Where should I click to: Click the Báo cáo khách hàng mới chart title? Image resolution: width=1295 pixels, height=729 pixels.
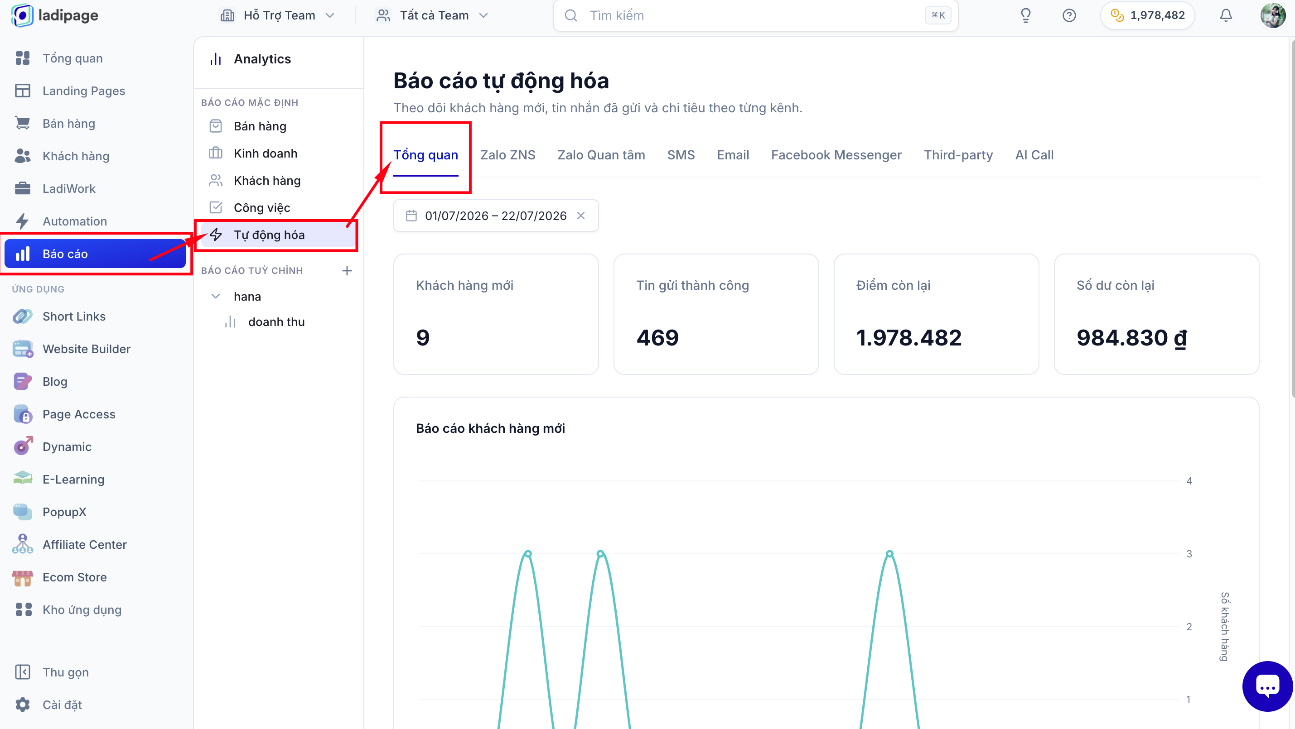(490, 428)
